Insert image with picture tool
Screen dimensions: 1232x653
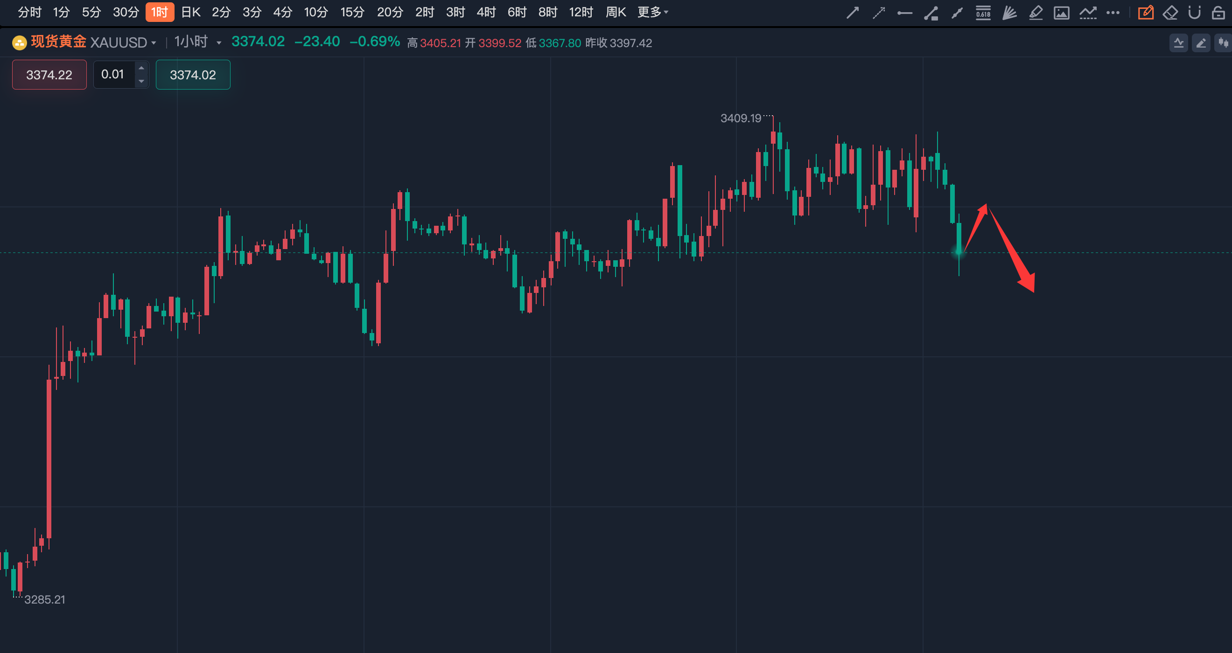1061,13
